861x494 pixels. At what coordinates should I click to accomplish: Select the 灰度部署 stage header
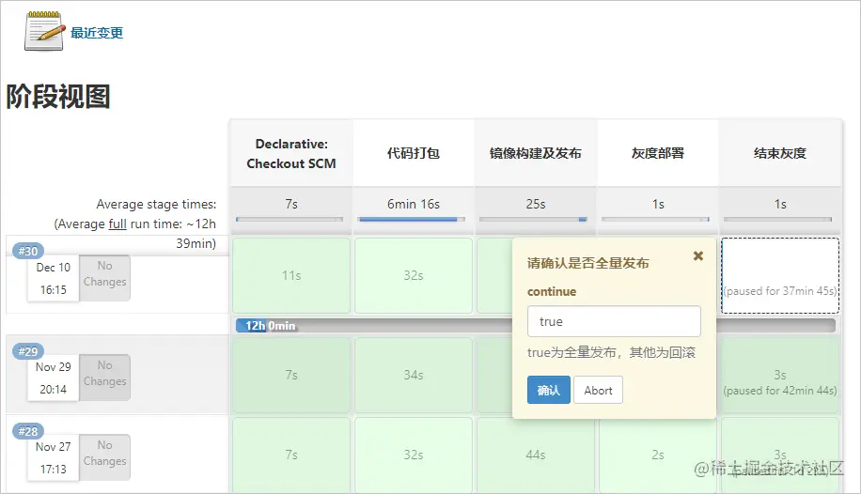point(658,153)
